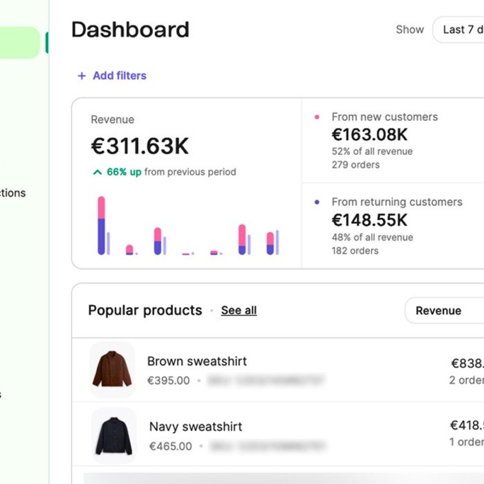Screen dimensions: 484x484
Task: Select the Navy sweatshirt product name
Action: tap(196, 427)
